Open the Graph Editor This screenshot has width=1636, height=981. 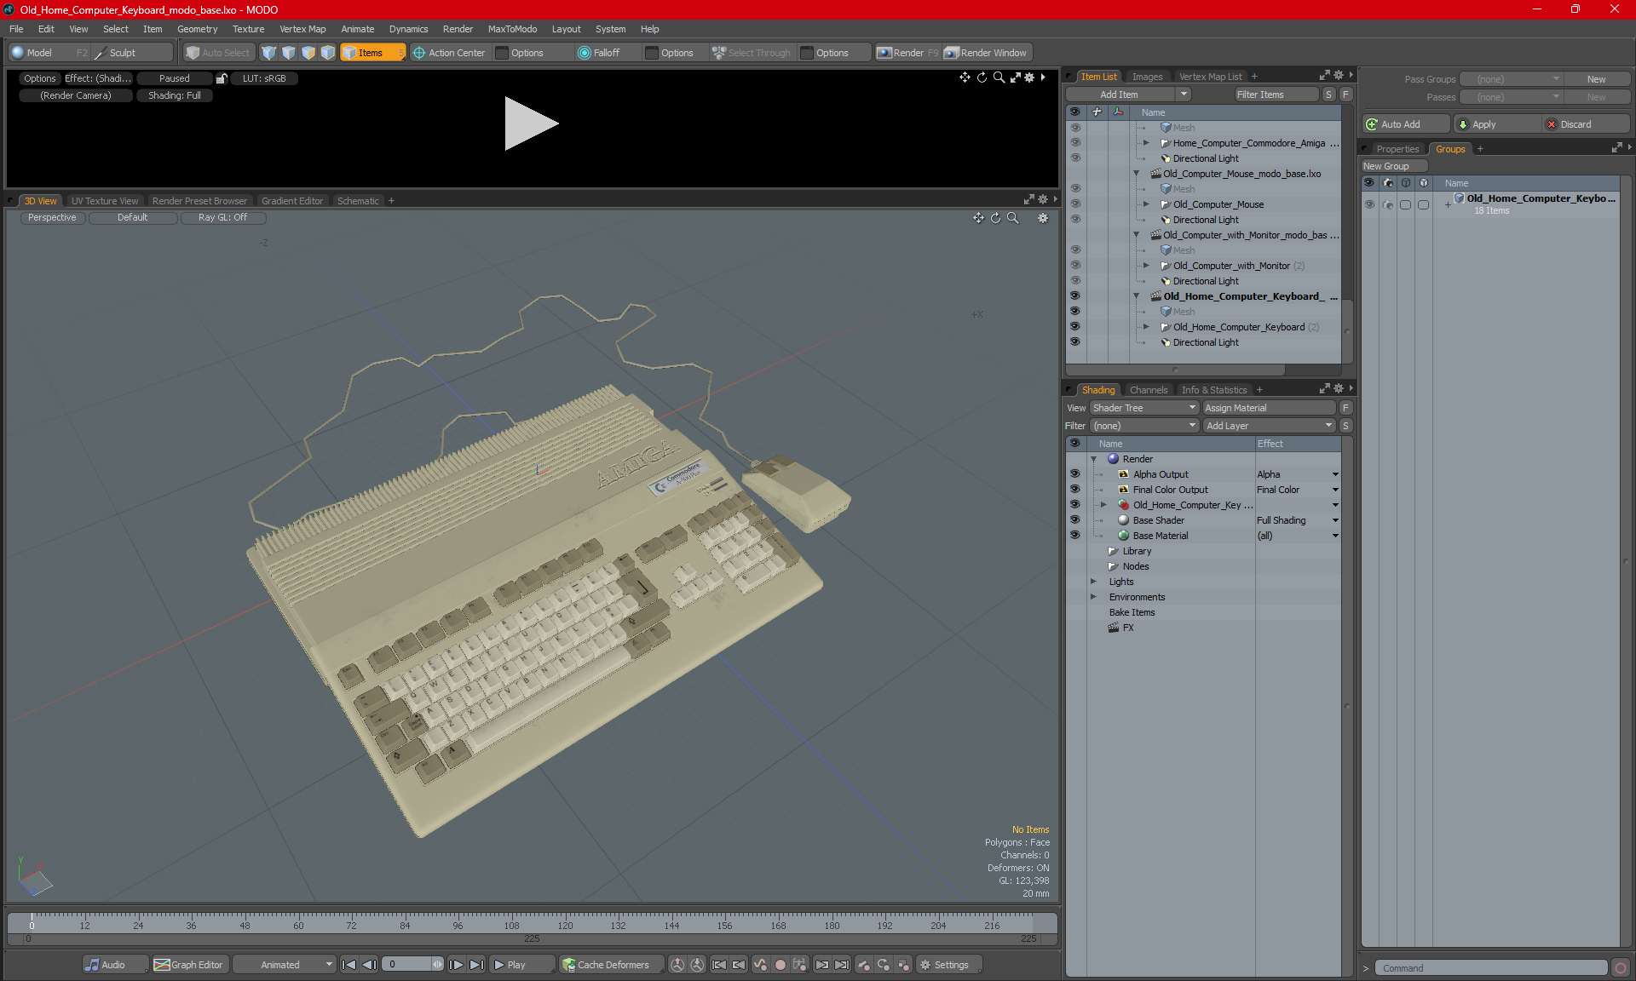click(x=188, y=965)
